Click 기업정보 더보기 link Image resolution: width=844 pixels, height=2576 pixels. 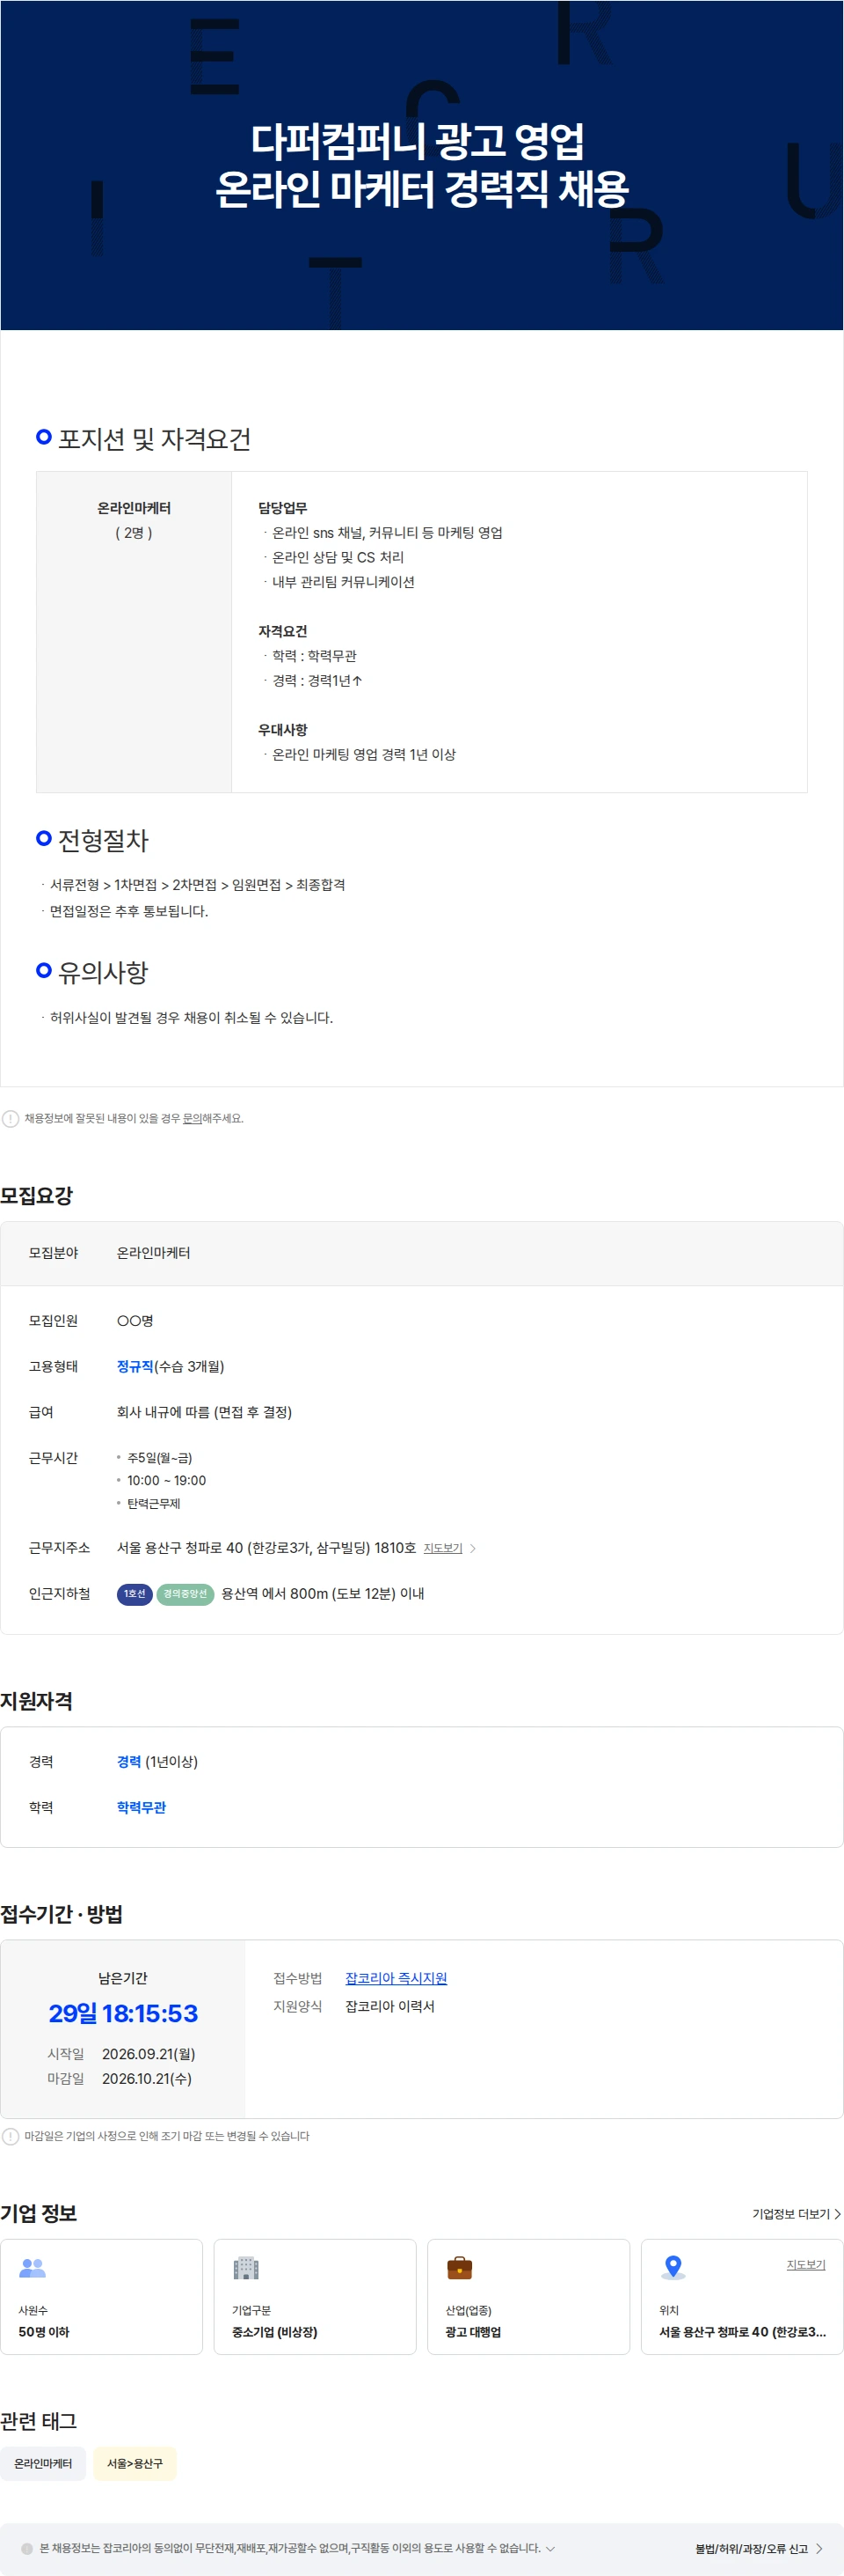point(796,2214)
